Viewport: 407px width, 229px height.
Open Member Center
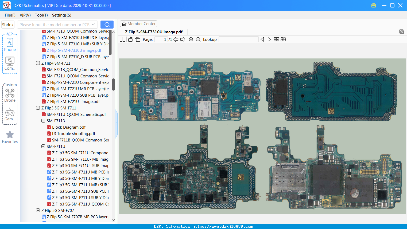pos(138,24)
